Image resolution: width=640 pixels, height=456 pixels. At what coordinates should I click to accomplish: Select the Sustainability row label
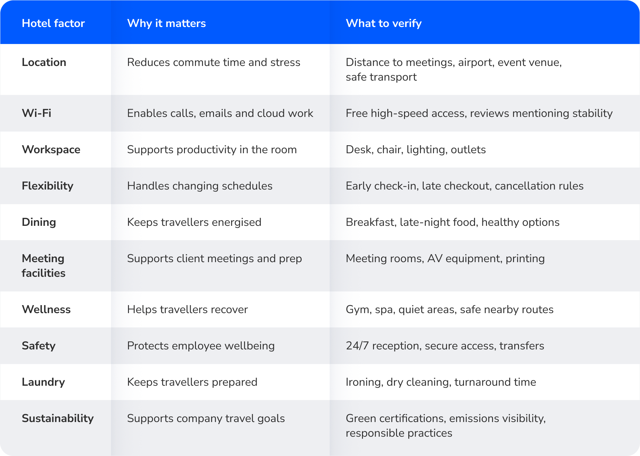coord(58,418)
